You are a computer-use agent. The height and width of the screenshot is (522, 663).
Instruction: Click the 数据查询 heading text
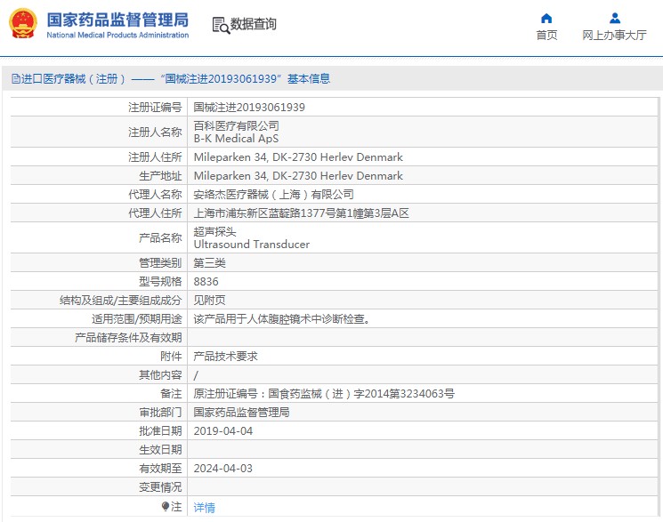coord(253,24)
